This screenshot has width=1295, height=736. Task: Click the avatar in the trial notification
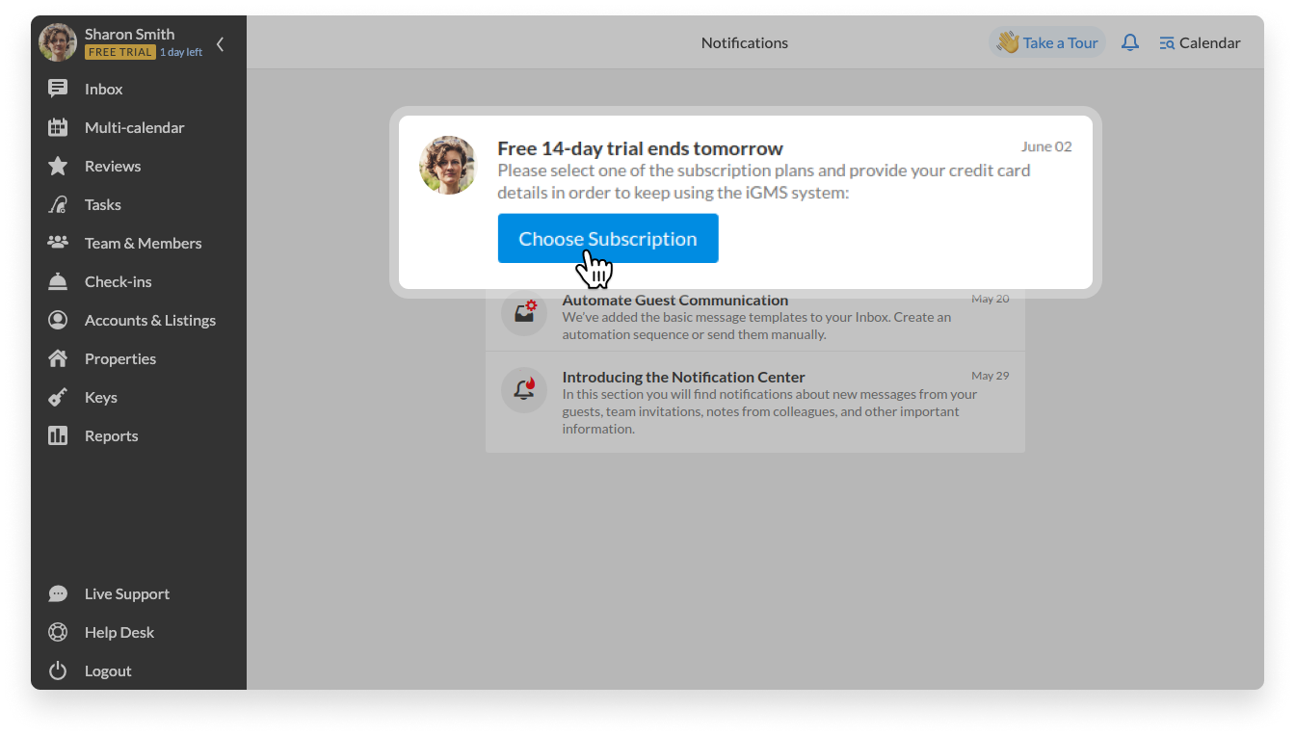448,165
